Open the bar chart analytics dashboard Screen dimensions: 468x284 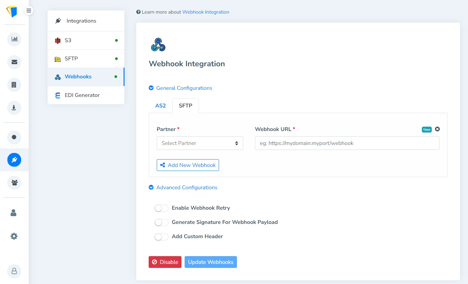tap(14, 39)
